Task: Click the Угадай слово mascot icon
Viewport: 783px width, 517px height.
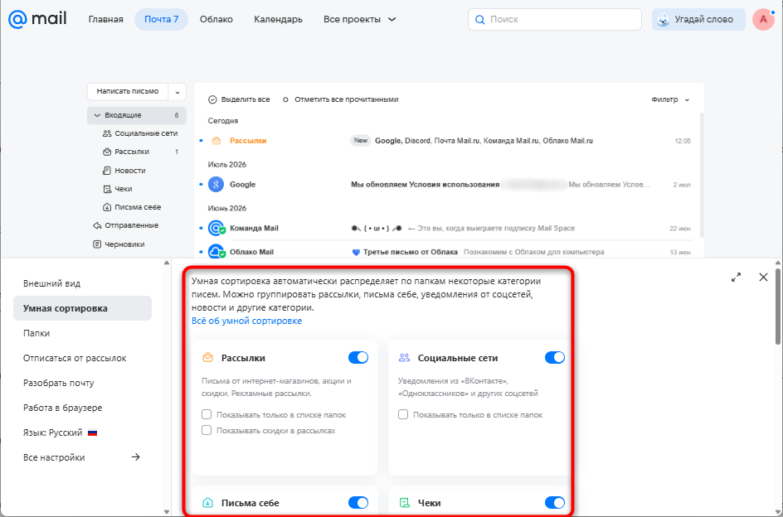Action: pyautogui.click(x=663, y=20)
